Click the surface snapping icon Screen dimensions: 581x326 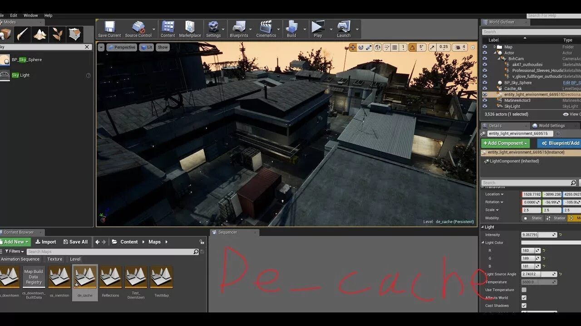click(x=387, y=47)
